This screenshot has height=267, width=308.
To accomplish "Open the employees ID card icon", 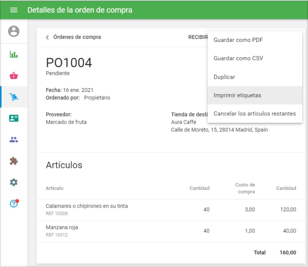I will [13, 118].
